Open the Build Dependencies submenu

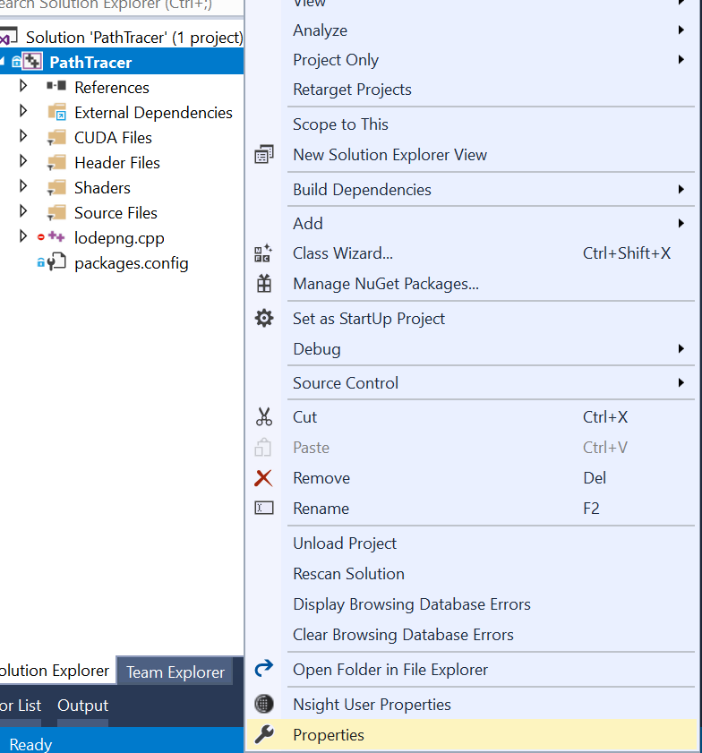coord(471,189)
